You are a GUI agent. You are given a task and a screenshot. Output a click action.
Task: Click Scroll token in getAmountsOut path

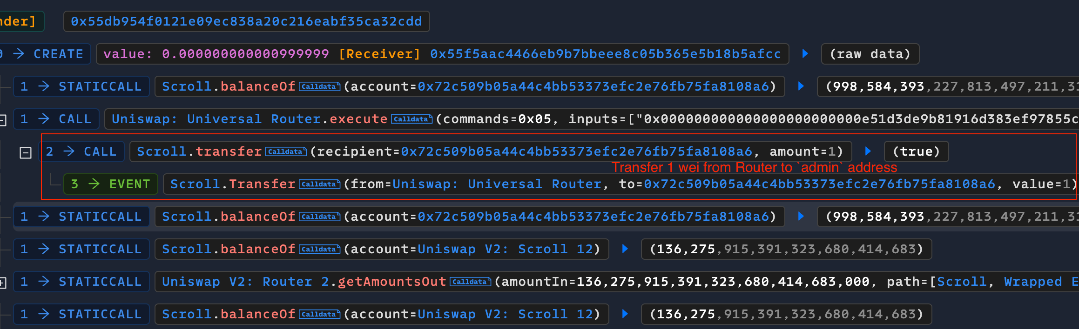962,282
